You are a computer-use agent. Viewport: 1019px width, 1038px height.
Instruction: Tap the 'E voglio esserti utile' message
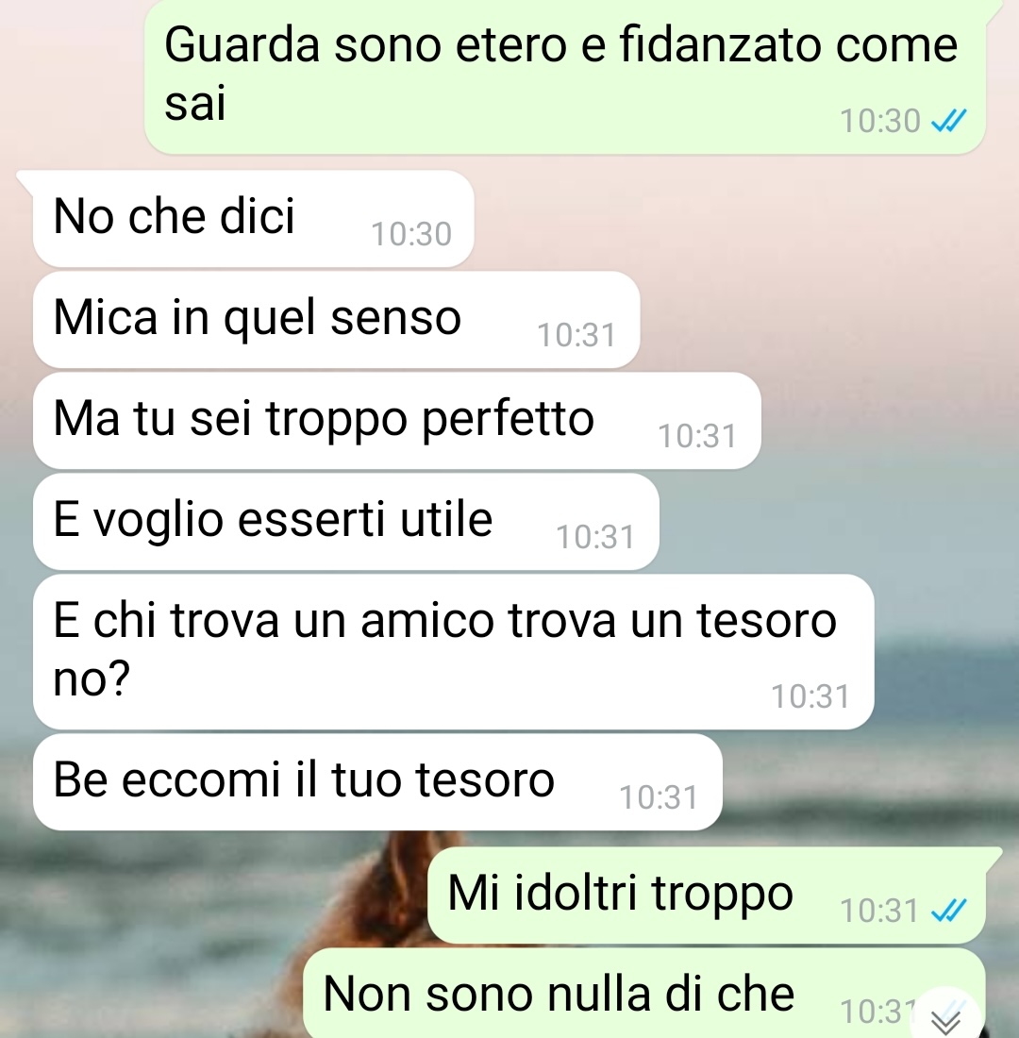346,521
